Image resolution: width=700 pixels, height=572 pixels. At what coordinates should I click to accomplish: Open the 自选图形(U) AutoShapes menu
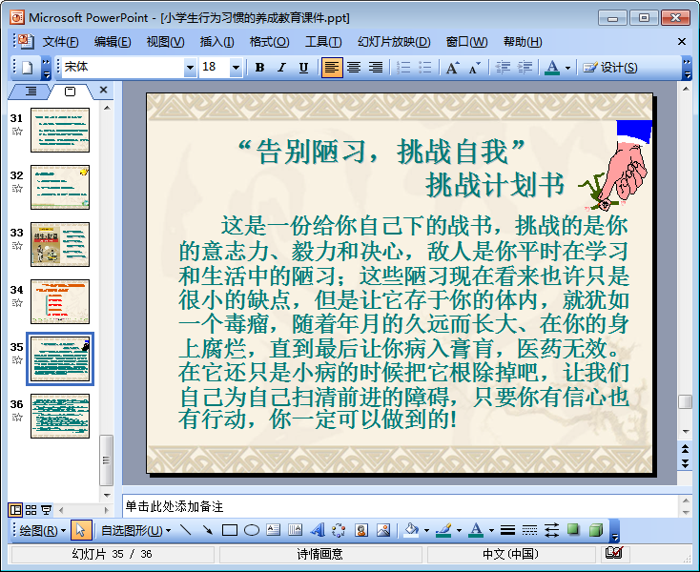coord(135,530)
